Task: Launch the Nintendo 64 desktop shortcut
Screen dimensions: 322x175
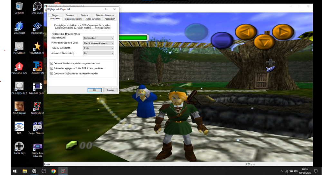Action: tap(37, 107)
